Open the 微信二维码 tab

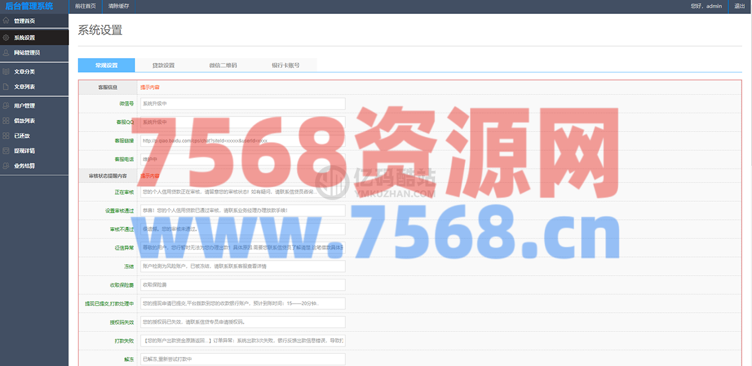222,65
